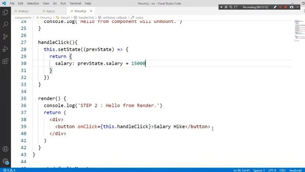Click the fullscreen region icon in recorder
305x172 pixels.
coord(236,7)
